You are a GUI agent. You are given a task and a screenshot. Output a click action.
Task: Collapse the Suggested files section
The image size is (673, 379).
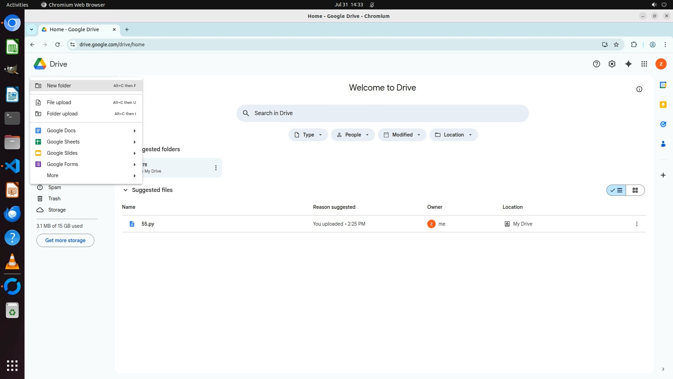125,190
